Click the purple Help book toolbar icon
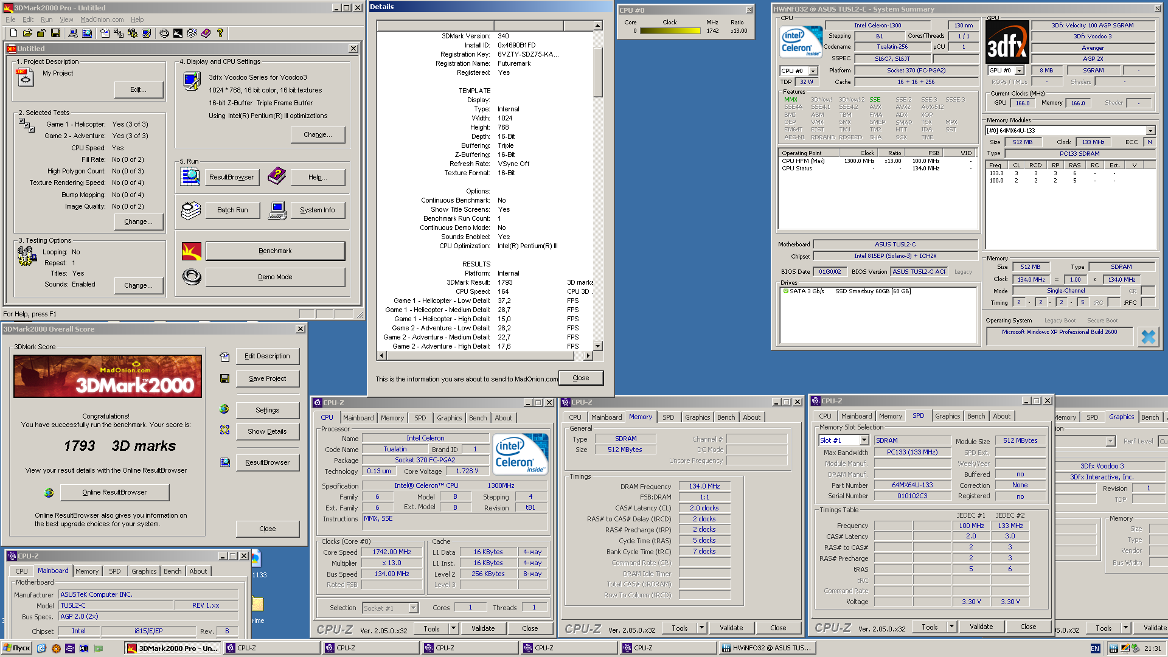This screenshot has height=657, width=1168. click(x=206, y=33)
